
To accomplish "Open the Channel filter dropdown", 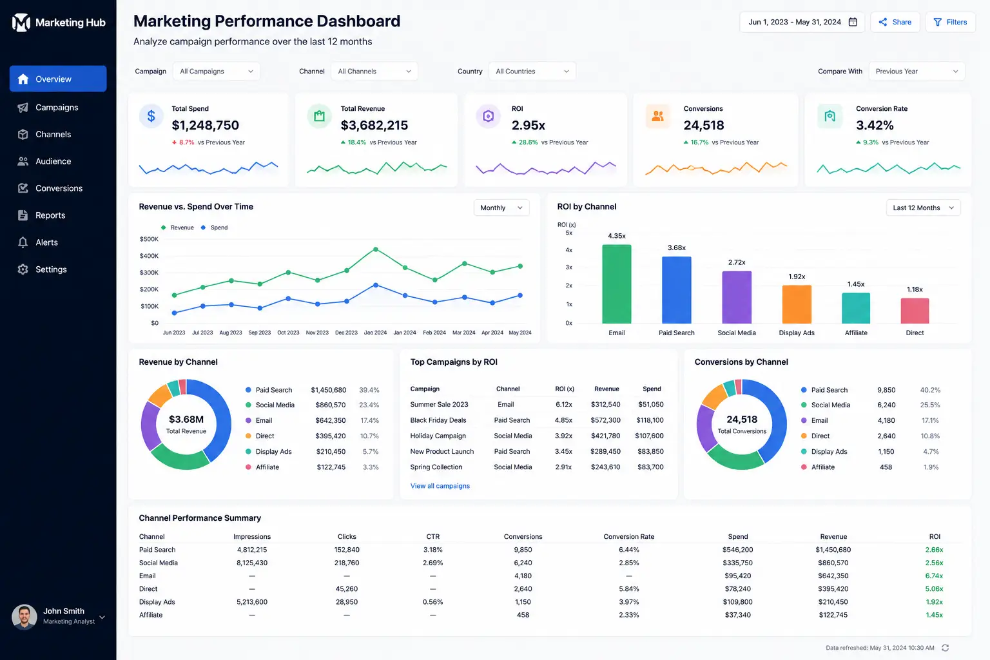I will click(374, 72).
